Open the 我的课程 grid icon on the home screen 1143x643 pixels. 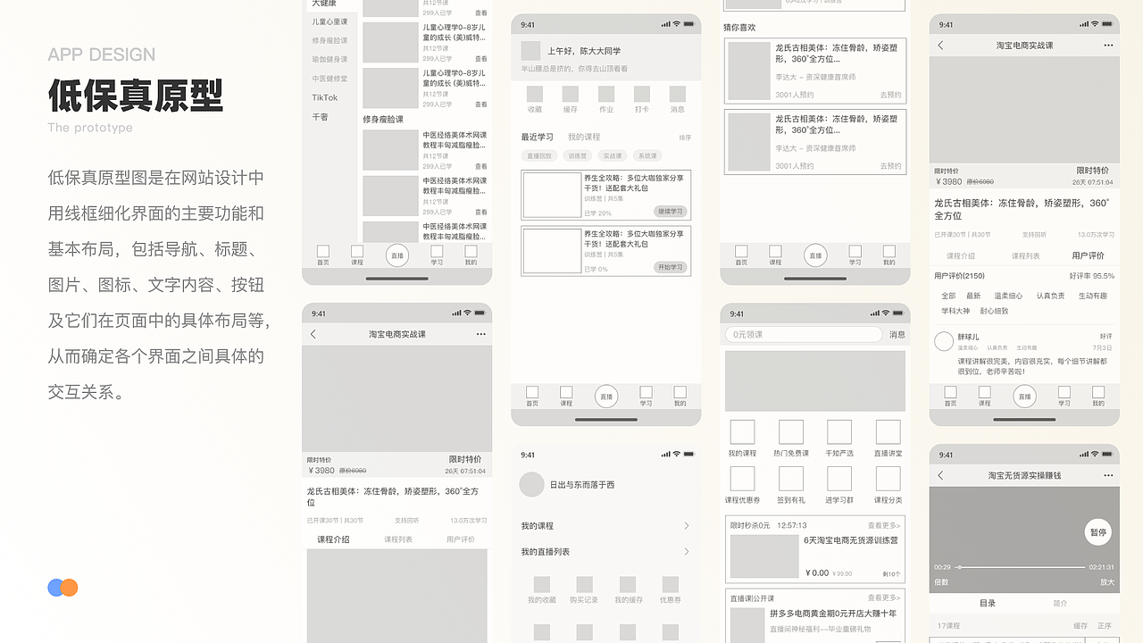click(x=742, y=432)
